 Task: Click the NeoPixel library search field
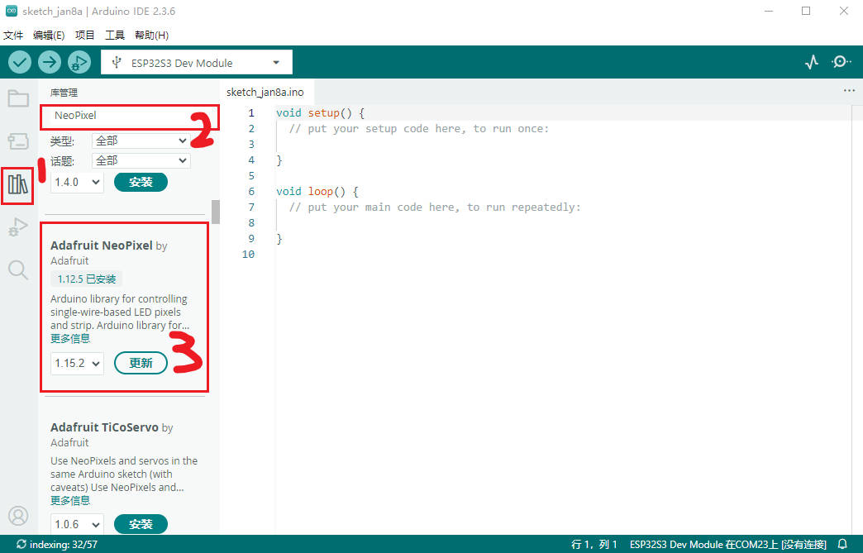click(x=130, y=116)
